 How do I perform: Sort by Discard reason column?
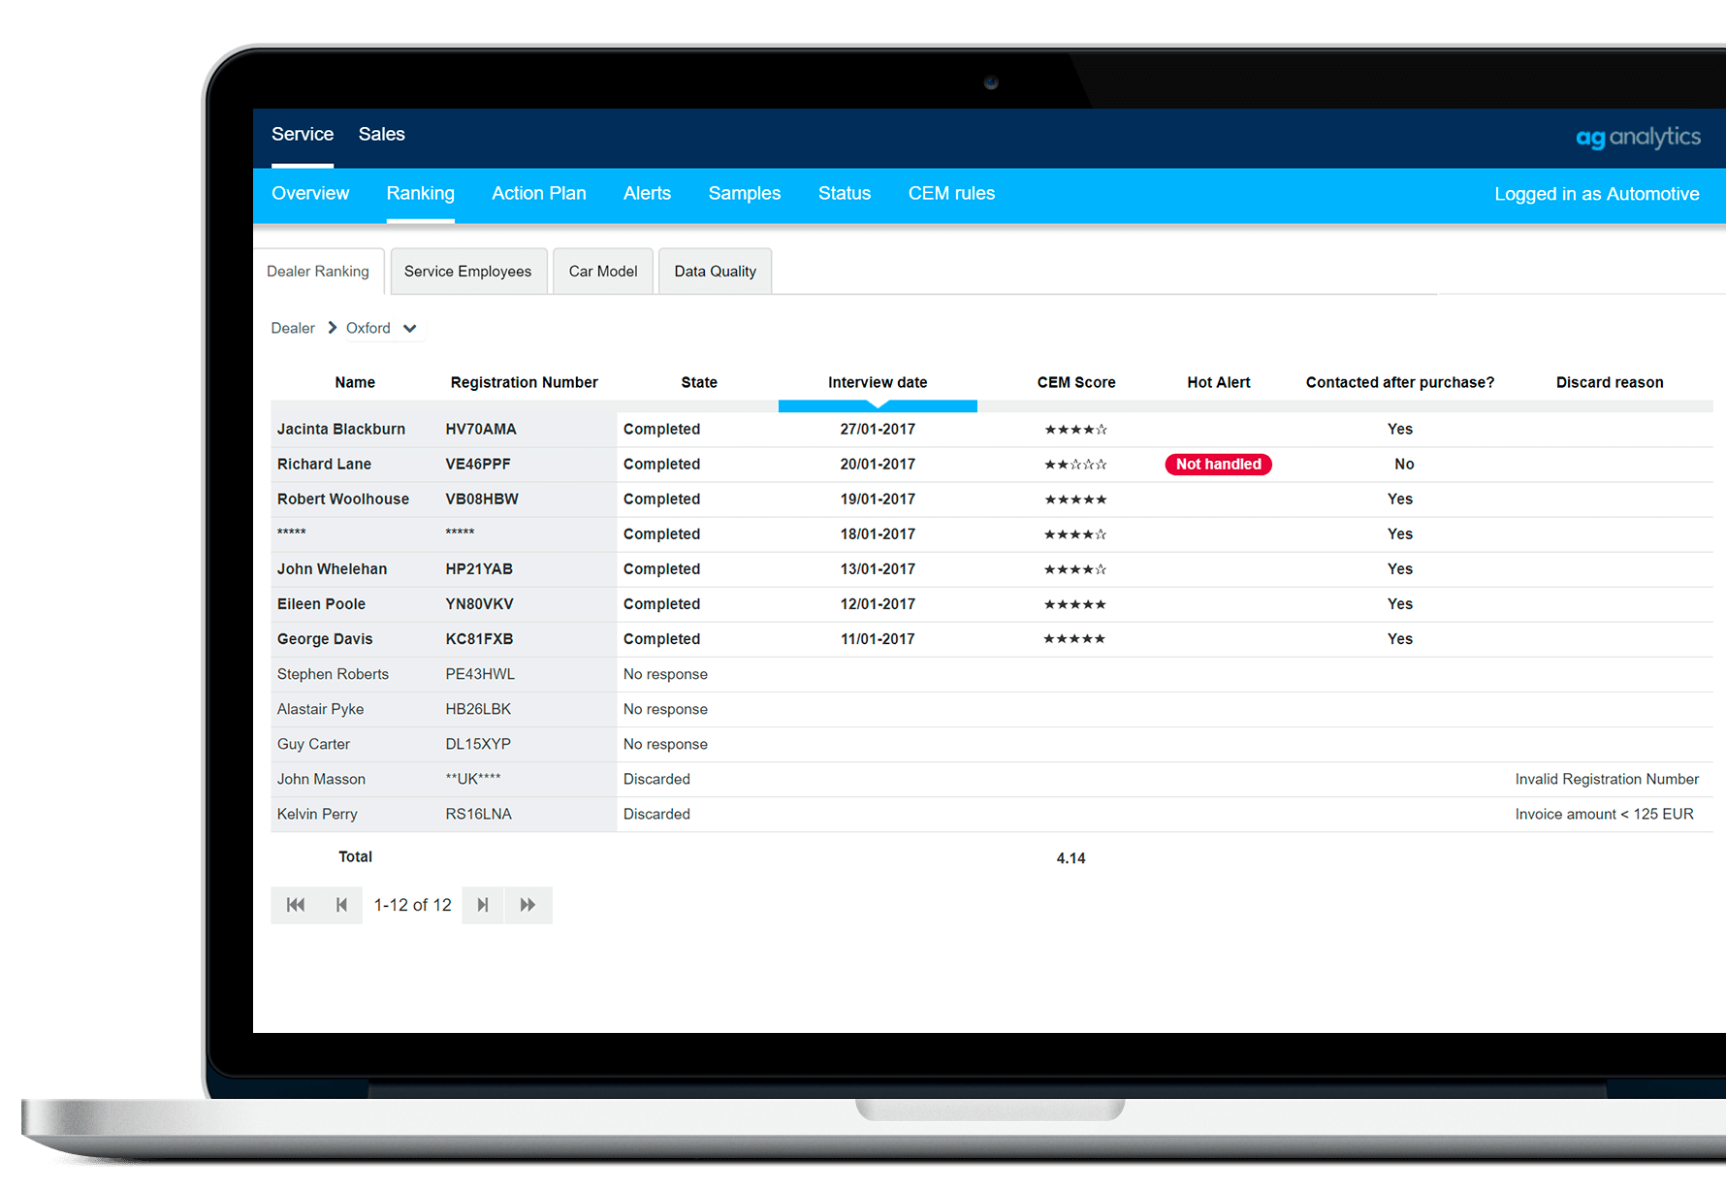pyautogui.click(x=1610, y=382)
